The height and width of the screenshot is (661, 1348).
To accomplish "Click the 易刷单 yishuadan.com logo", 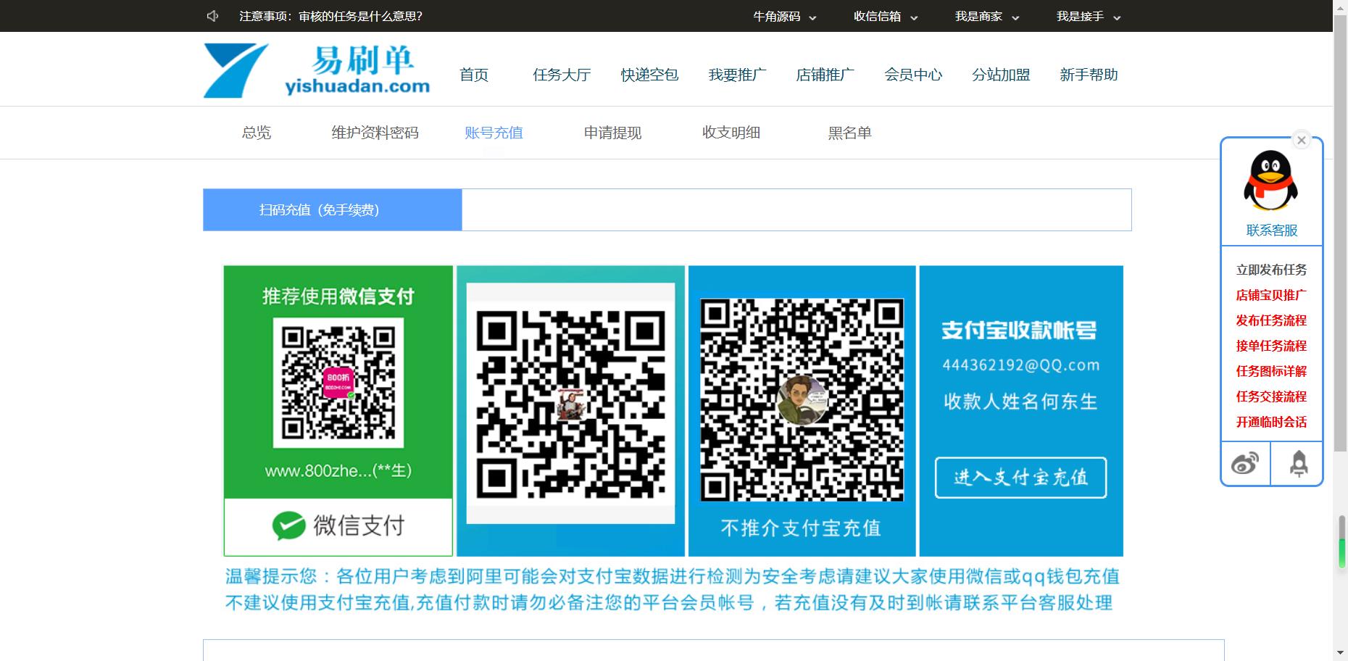I will [x=317, y=70].
